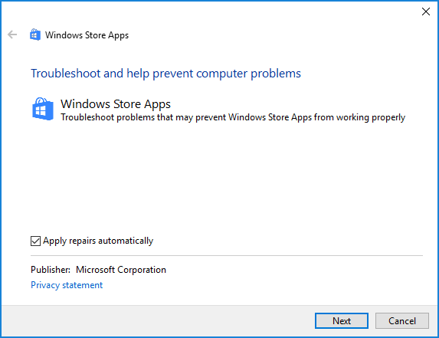Click the back arrow in the header
Screen dimensions: 439x338
pos(12,34)
